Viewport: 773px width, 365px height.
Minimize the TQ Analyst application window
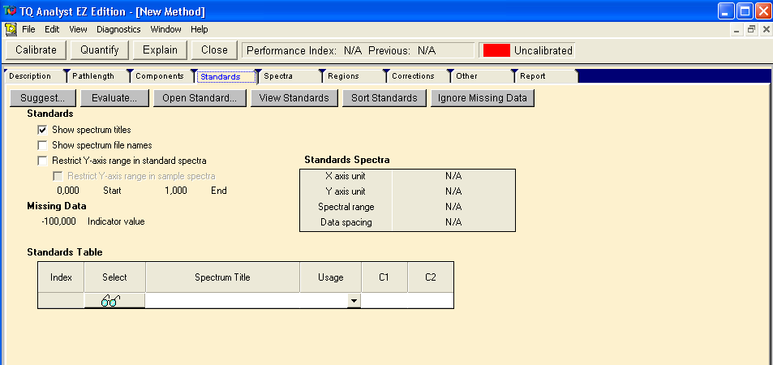point(726,11)
